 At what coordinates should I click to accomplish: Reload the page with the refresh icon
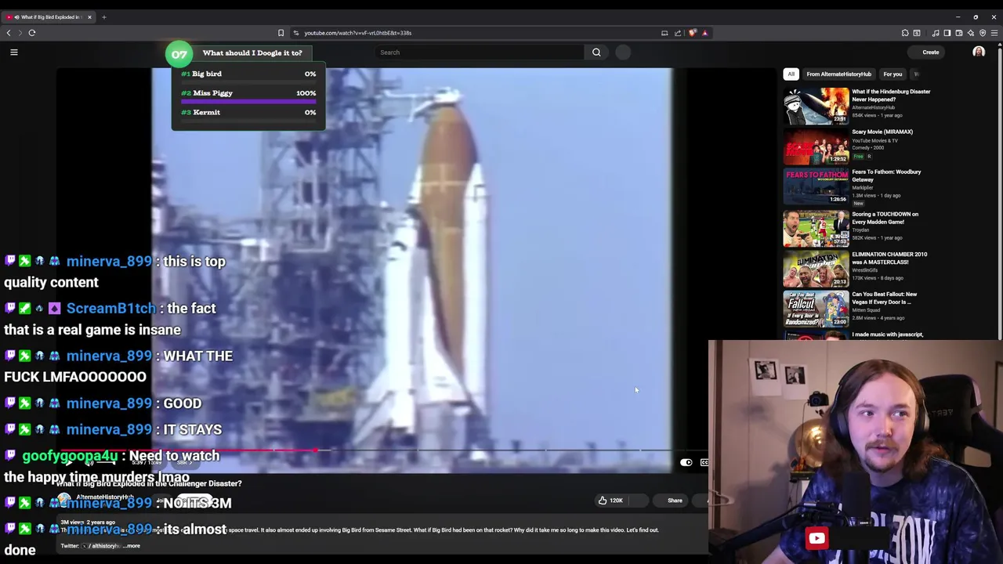tap(32, 33)
